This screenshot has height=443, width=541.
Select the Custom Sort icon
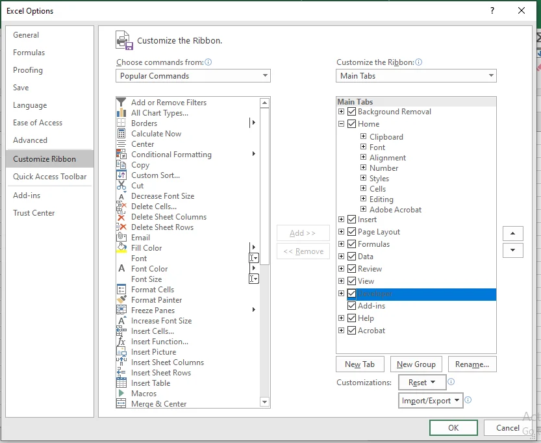tap(121, 175)
